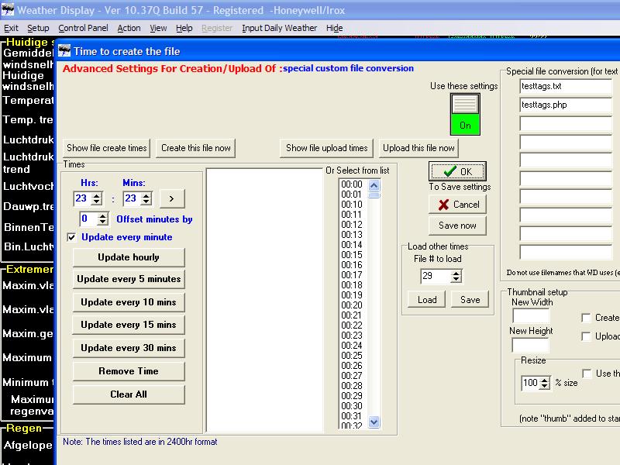Screen dimensions: 620x465
Task: Click Show file upload times
Action: click(x=326, y=148)
